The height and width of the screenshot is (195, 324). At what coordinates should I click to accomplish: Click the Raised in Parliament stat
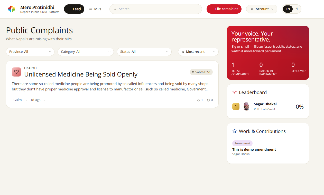[268, 69]
